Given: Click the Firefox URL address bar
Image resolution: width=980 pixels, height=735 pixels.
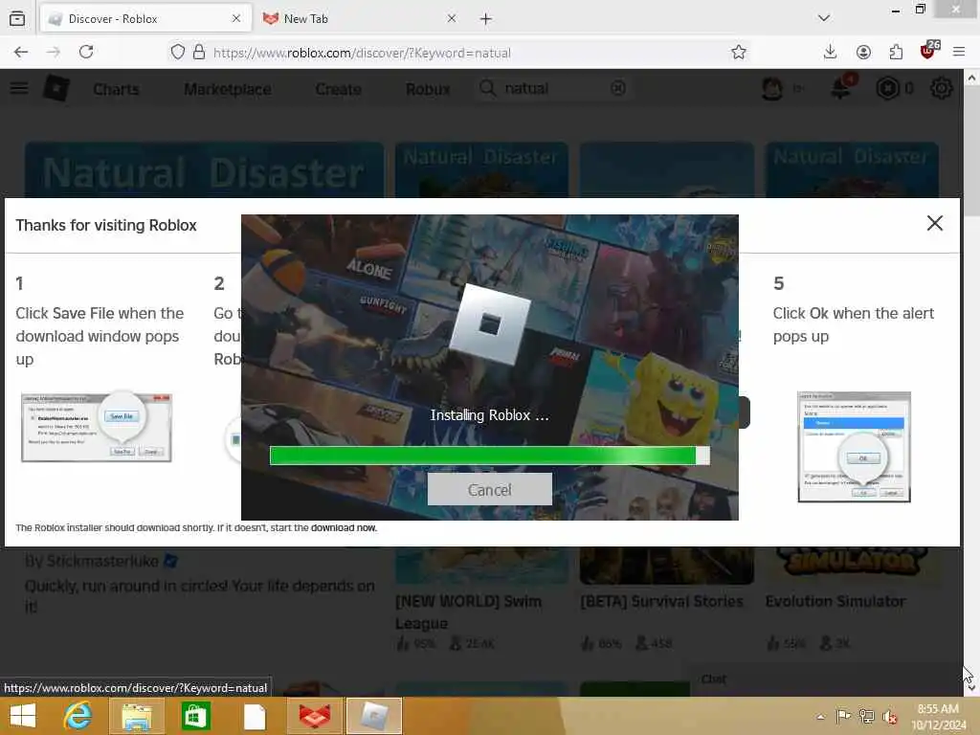Looking at the screenshot, I should coord(459,53).
